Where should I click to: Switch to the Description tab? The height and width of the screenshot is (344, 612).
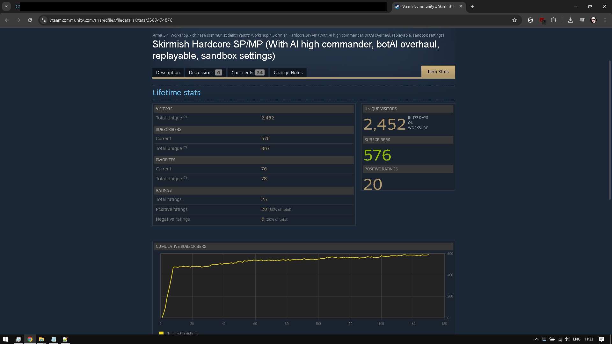tap(168, 73)
